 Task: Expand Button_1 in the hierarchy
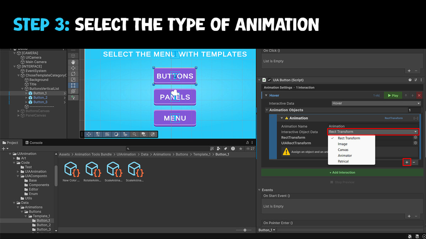26,93
